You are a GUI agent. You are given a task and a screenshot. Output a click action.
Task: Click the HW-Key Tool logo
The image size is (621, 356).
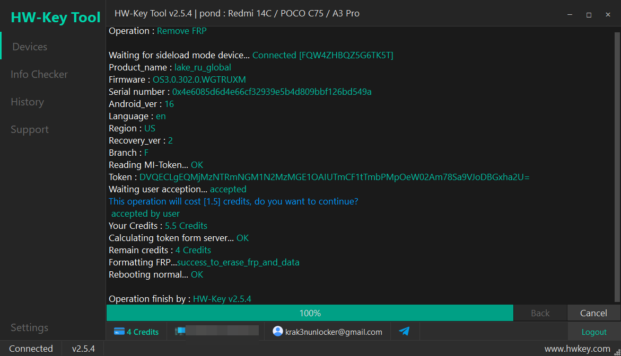tap(56, 17)
